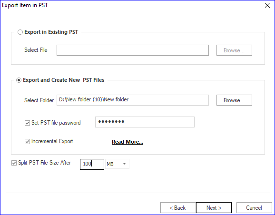This screenshot has width=275, height=215.
Task: Click the PST password input field
Action: pyautogui.click(x=145, y=122)
